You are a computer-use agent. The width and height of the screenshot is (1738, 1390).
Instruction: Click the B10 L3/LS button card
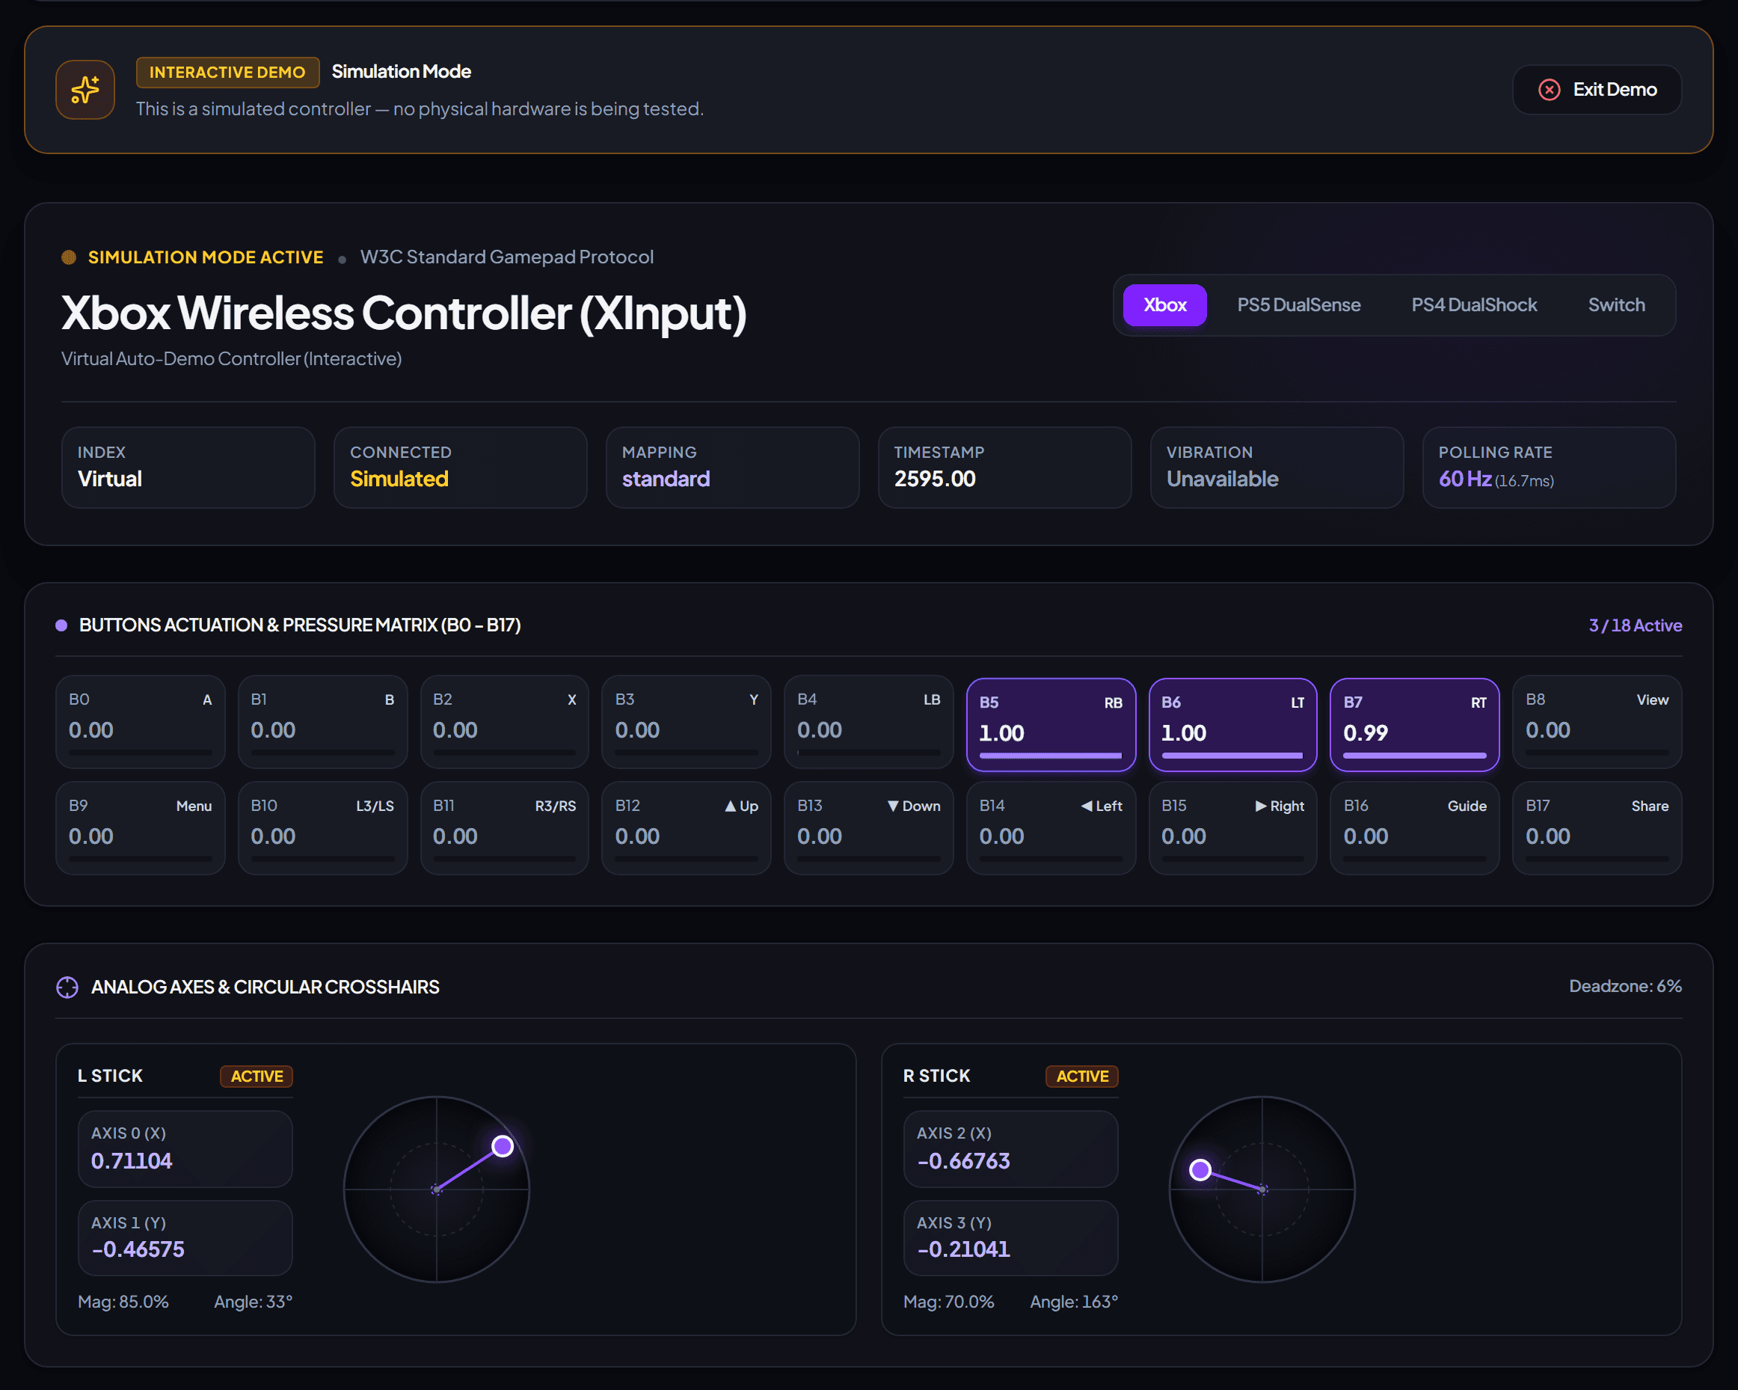(x=322, y=828)
